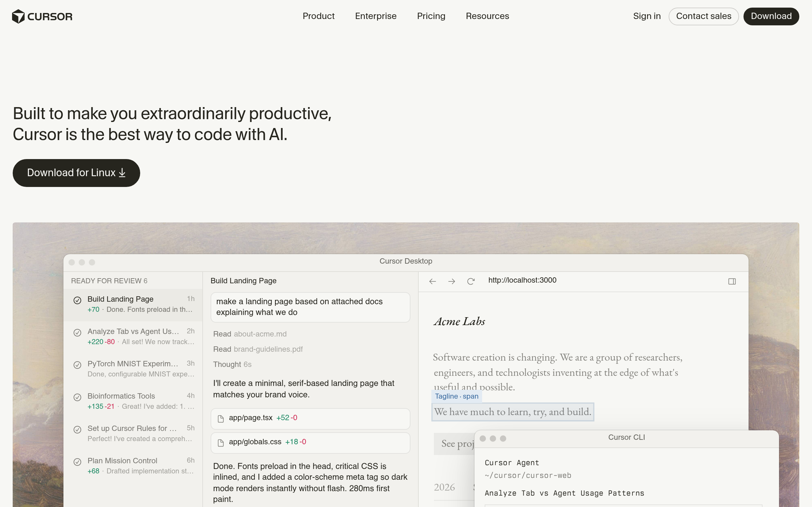The image size is (812, 507).
Task: Open the app/page.tsx file change card
Action: click(311, 419)
